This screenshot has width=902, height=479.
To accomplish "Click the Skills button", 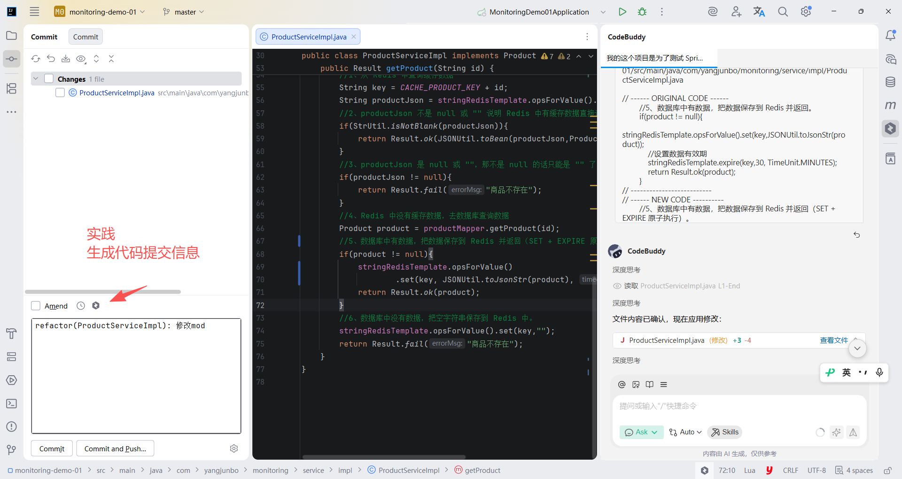I will click(725, 432).
